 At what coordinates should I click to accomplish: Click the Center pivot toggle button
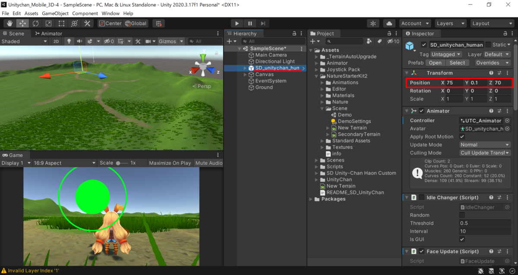click(110, 23)
